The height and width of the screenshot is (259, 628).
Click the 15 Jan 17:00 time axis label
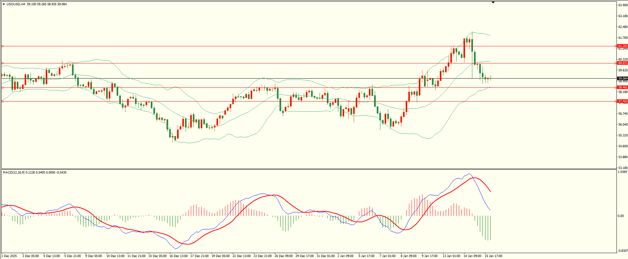(493, 256)
